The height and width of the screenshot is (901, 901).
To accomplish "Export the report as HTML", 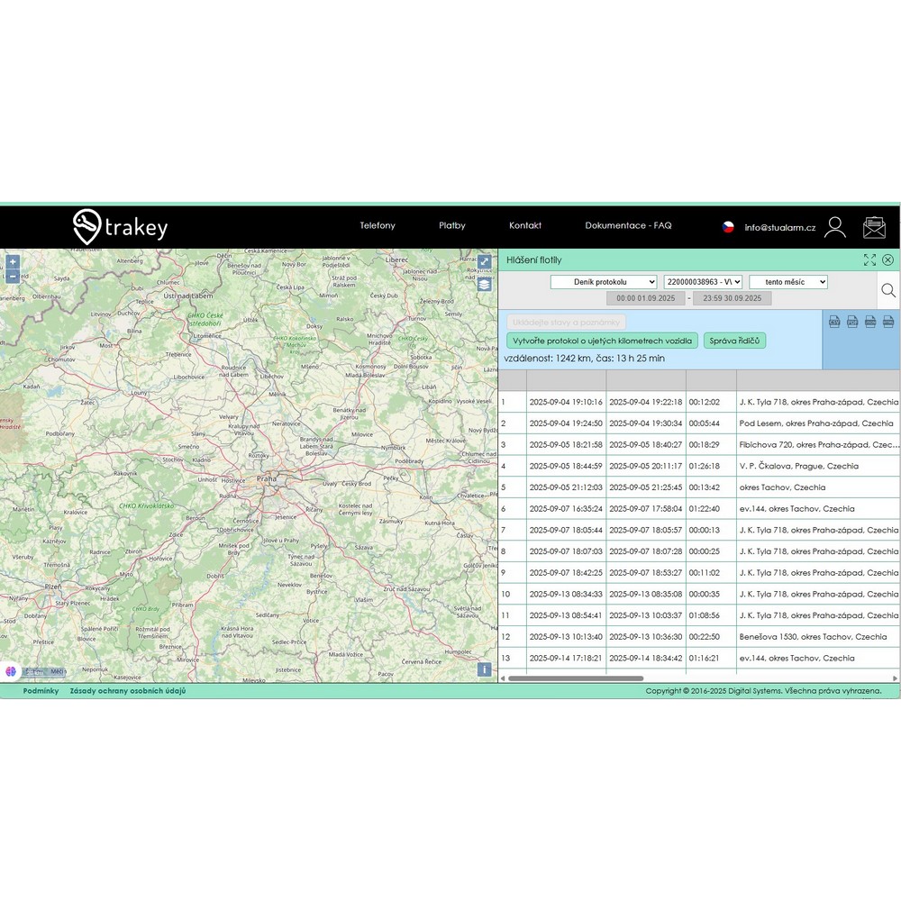I will click(x=888, y=322).
